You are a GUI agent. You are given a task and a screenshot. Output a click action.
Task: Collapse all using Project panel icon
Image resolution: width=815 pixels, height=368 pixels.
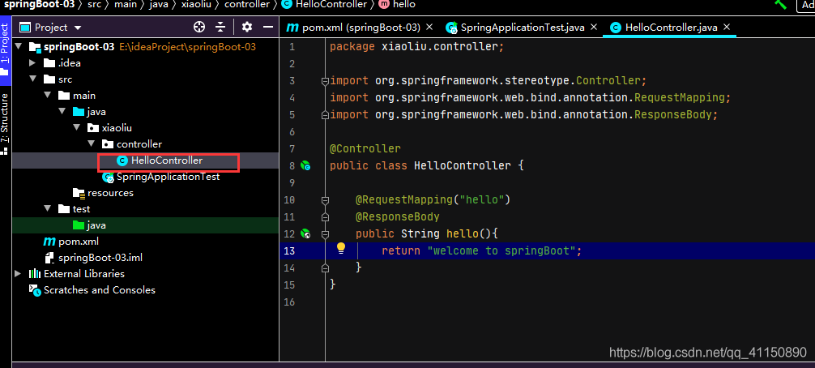pyautogui.click(x=221, y=27)
